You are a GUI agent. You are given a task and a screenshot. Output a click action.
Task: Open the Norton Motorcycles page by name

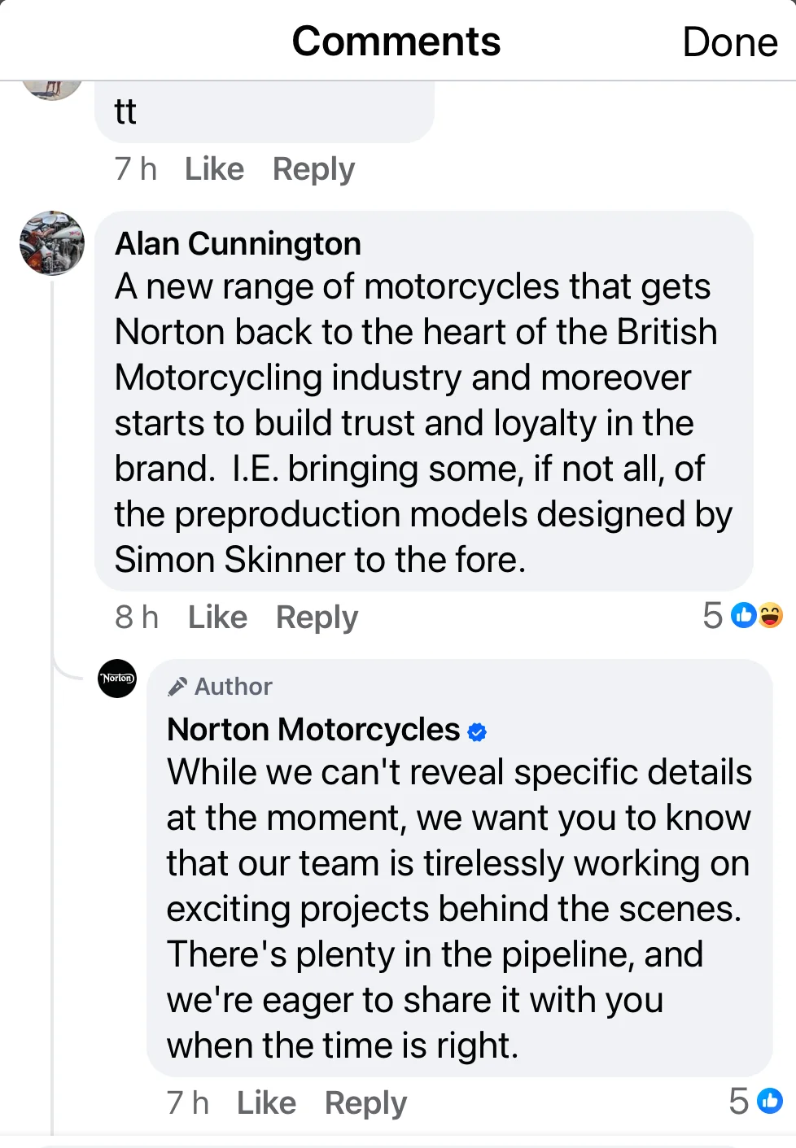click(313, 730)
